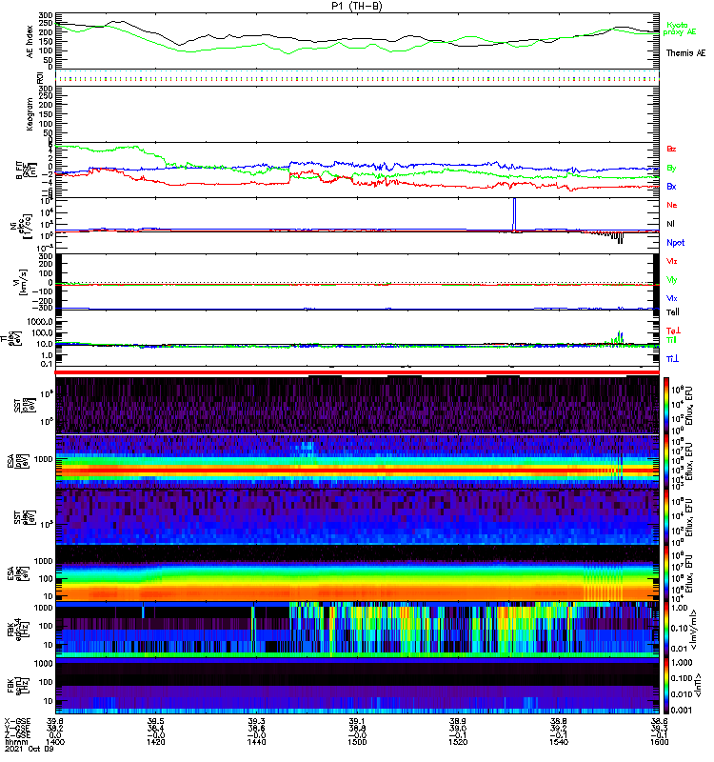Select the "SST ions [eV]" axis label
Screen dimensions: 714x762
[x=24, y=404]
